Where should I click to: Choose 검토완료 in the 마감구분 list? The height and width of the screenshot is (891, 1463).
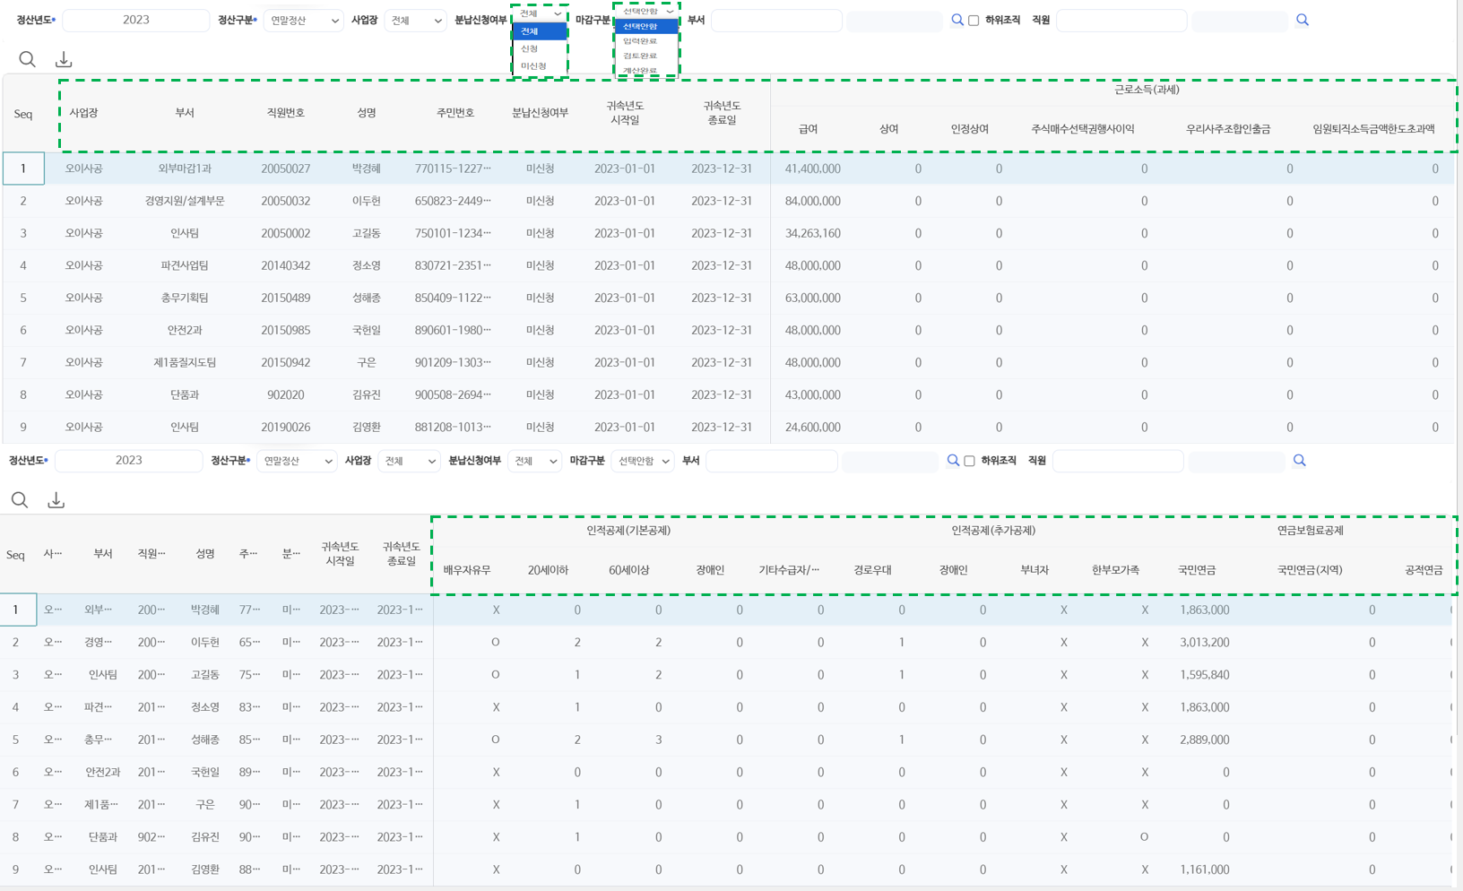click(x=646, y=56)
